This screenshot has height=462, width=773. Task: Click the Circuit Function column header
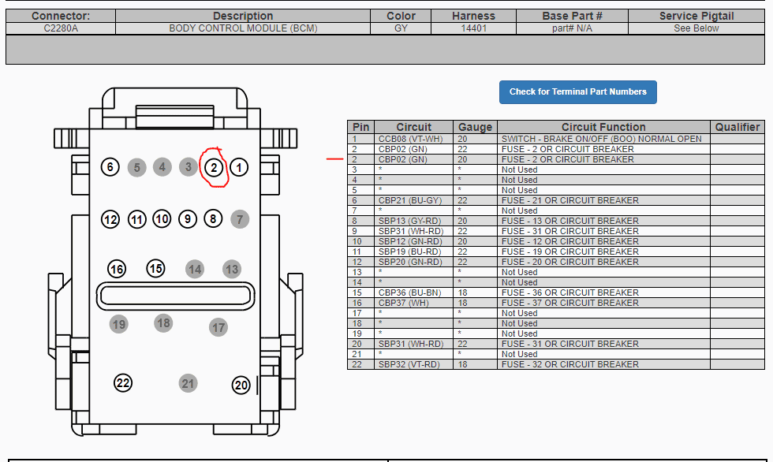point(603,127)
